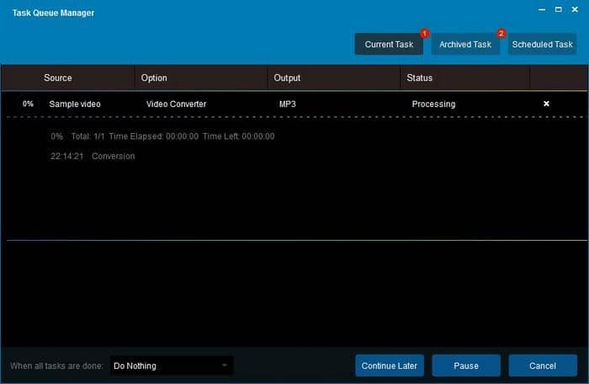Click the MP3 output cell
Viewport: 589px width, 384px height.
[x=289, y=104]
